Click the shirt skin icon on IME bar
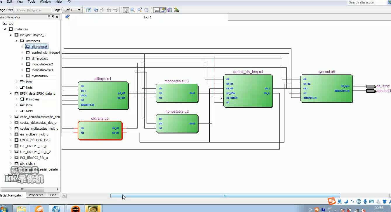 pos(385,201)
